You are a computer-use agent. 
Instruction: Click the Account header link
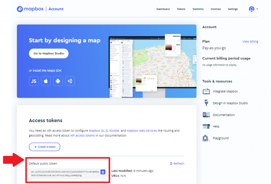tap(56, 9)
